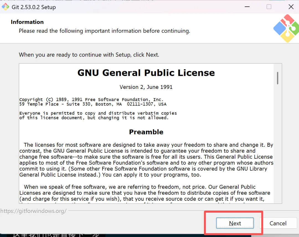299x237 pixels.
Task: Click the Git logo in the header
Action: 286,29
